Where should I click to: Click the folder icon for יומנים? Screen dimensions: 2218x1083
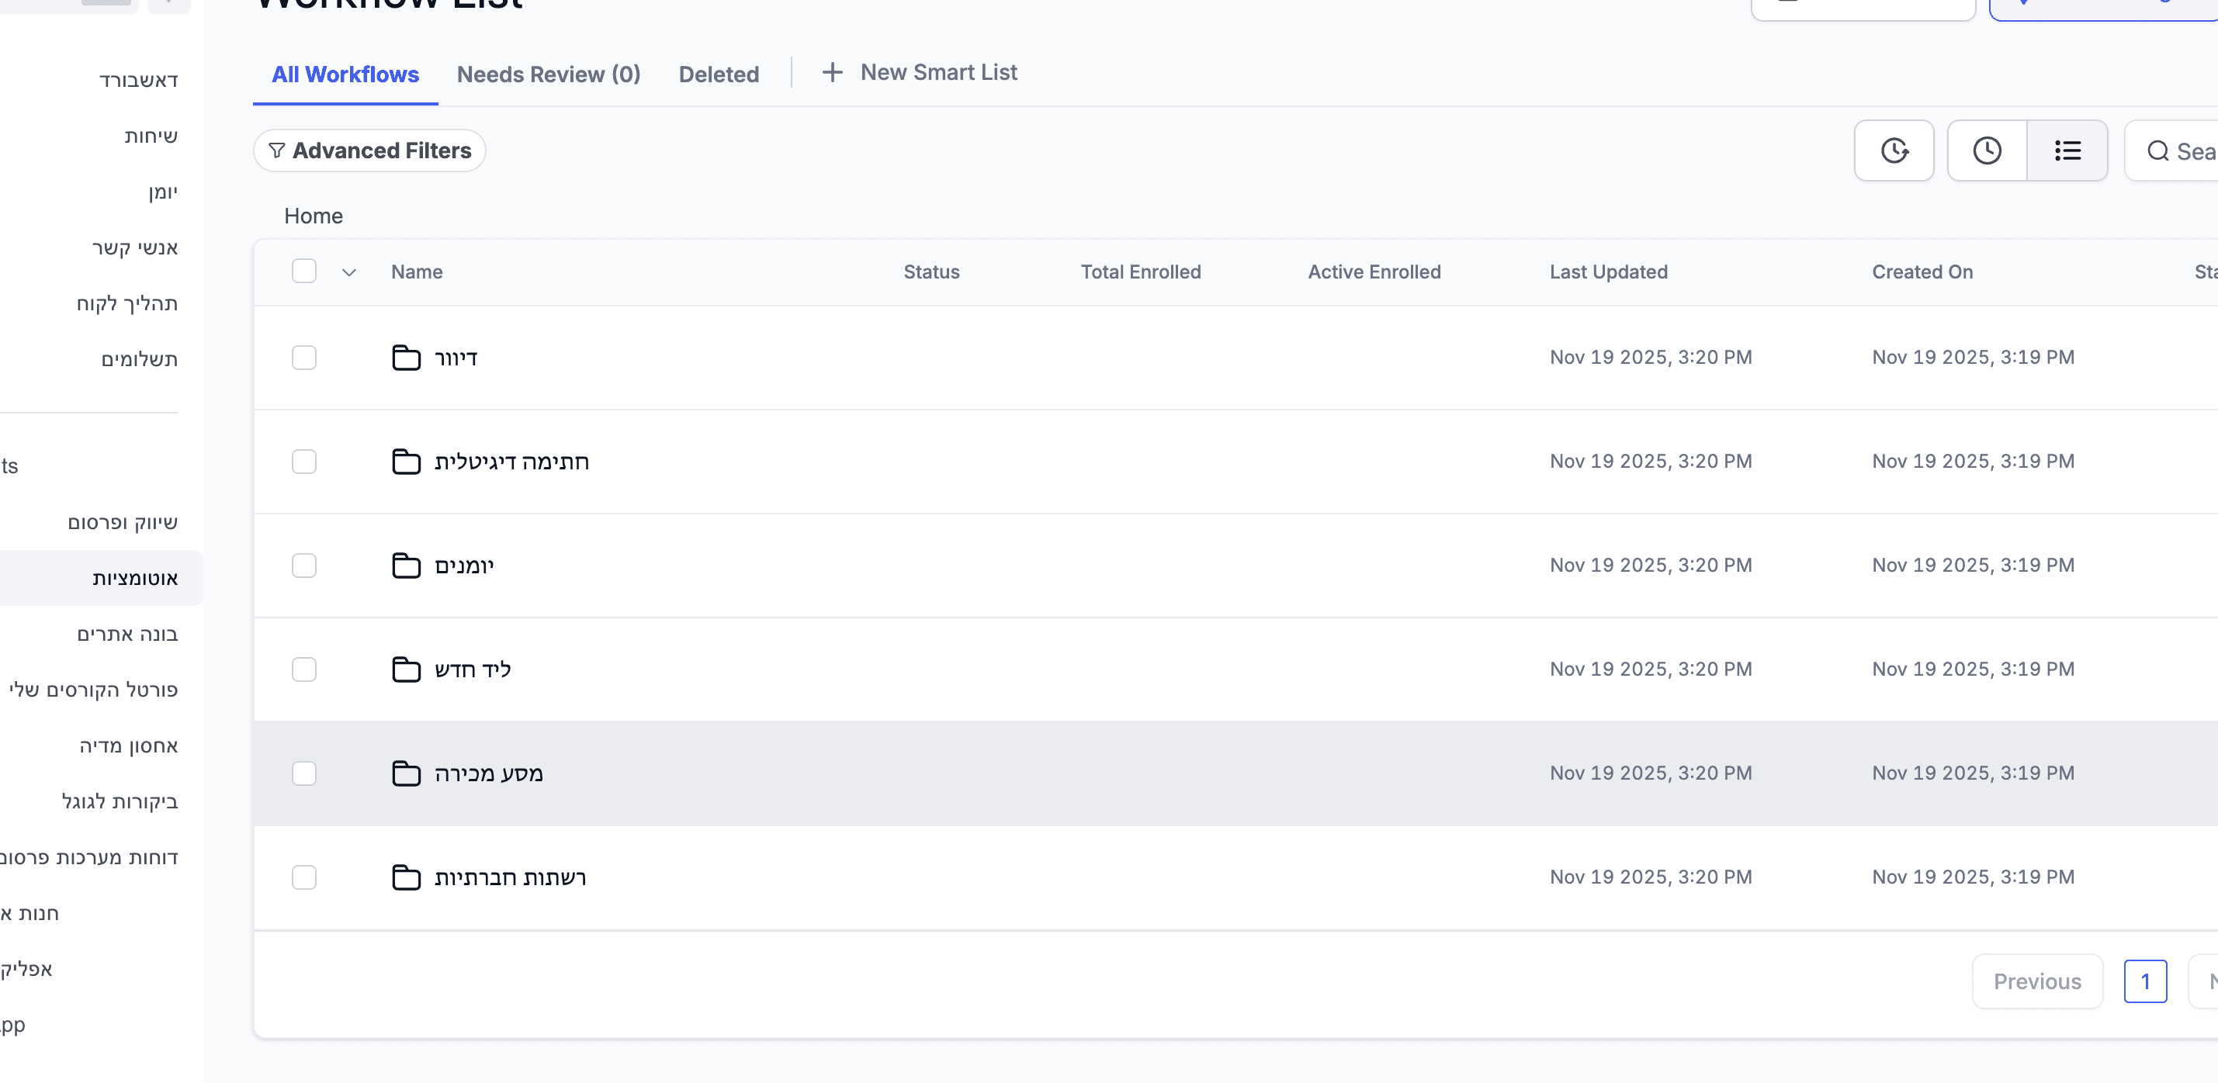click(x=406, y=566)
